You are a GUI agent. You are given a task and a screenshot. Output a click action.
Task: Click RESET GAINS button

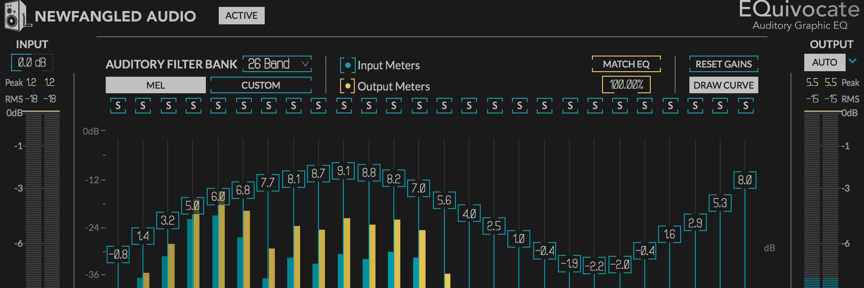coord(723,64)
